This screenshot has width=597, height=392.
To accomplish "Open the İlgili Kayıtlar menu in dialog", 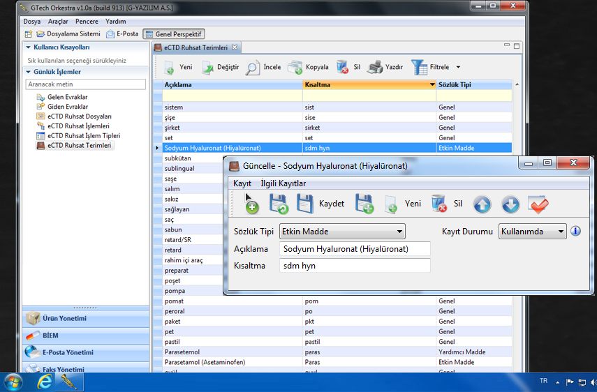I will [283, 183].
